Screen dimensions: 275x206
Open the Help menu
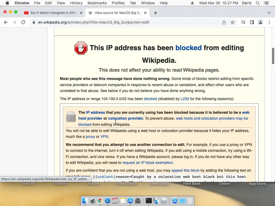(x=164, y=3)
